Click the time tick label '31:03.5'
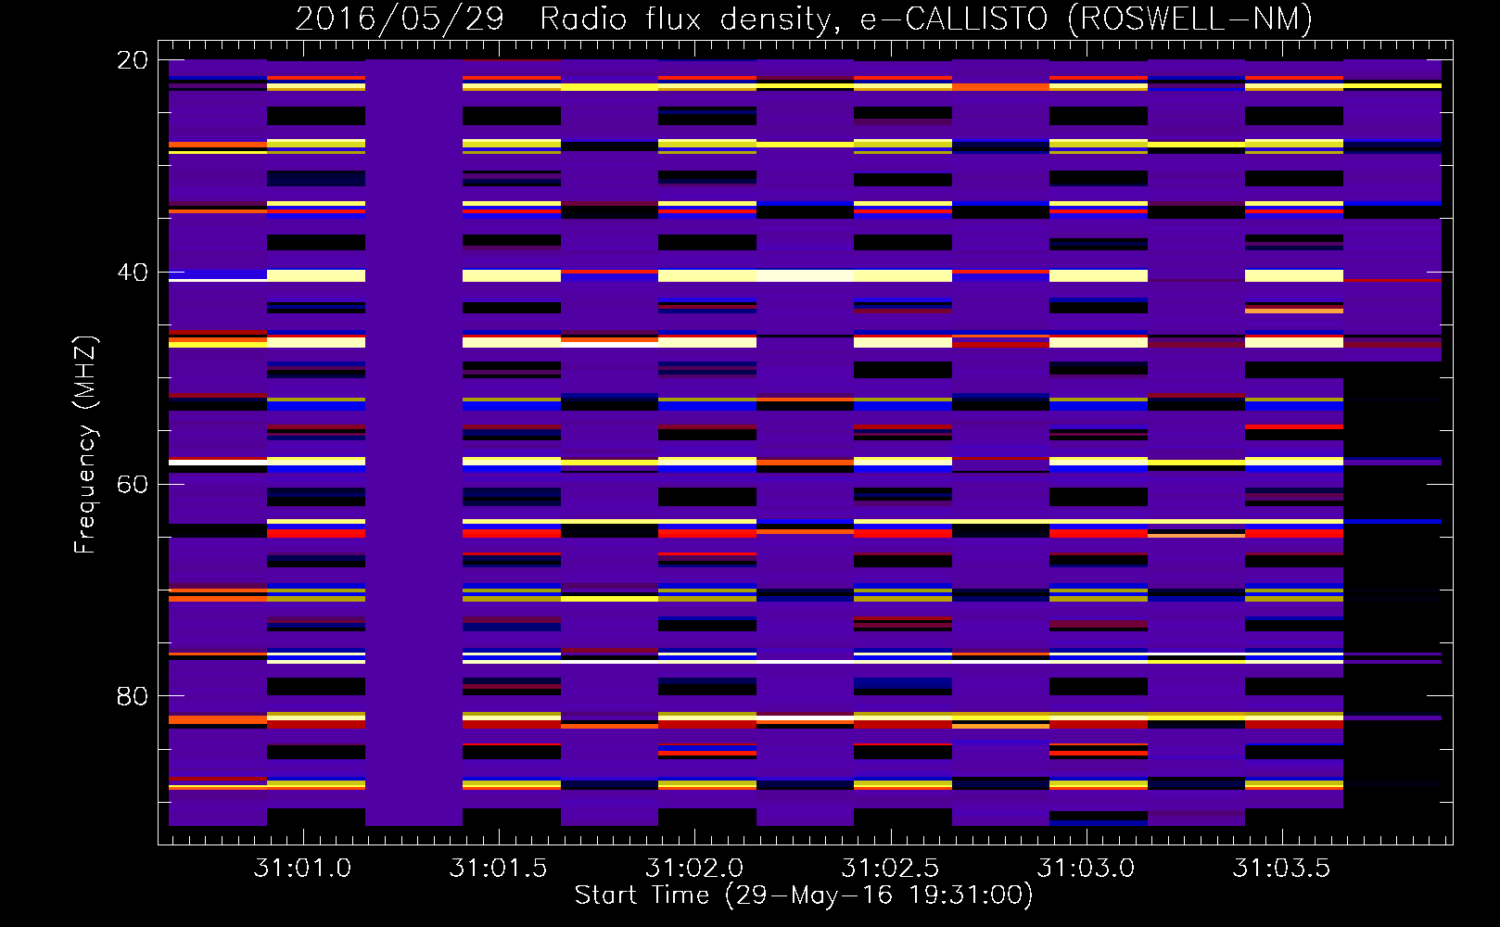Viewport: 1500px width, 927px height. point(1281,868)
